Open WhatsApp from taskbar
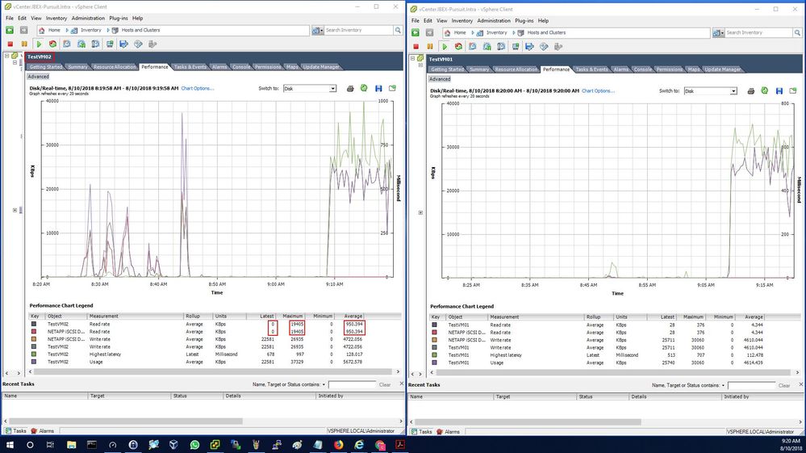The image size is (806, 453). coord(194,445)
